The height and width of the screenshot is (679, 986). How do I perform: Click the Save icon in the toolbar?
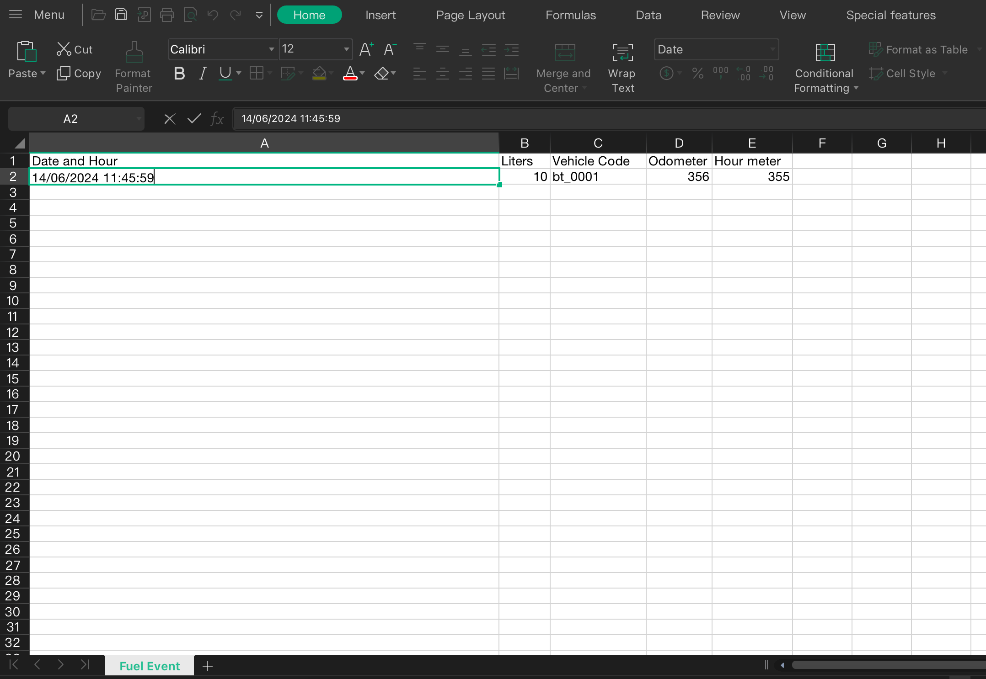pos(121,15)
